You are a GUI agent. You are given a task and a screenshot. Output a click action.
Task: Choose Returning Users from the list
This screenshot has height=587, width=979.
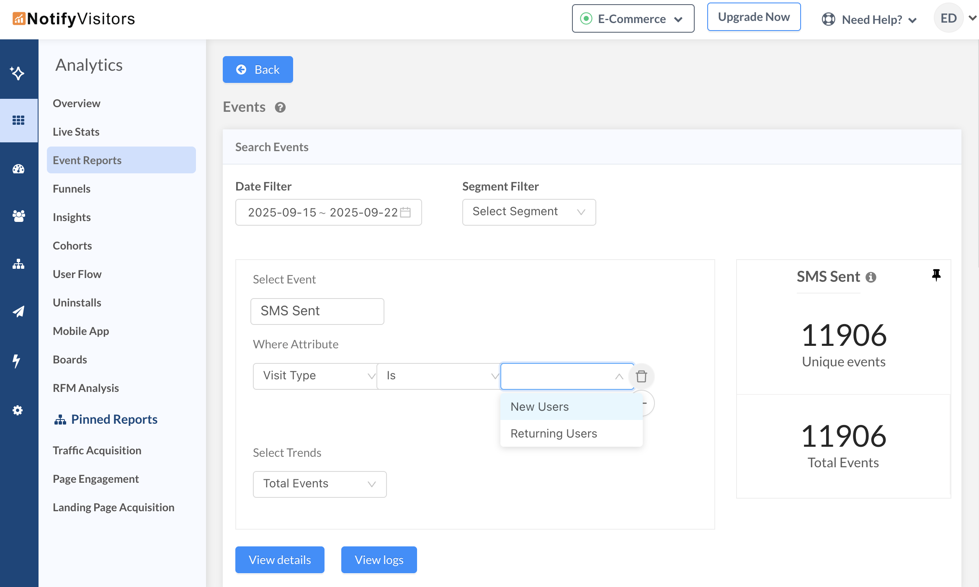pyautogui.click(x=554, y=433)
